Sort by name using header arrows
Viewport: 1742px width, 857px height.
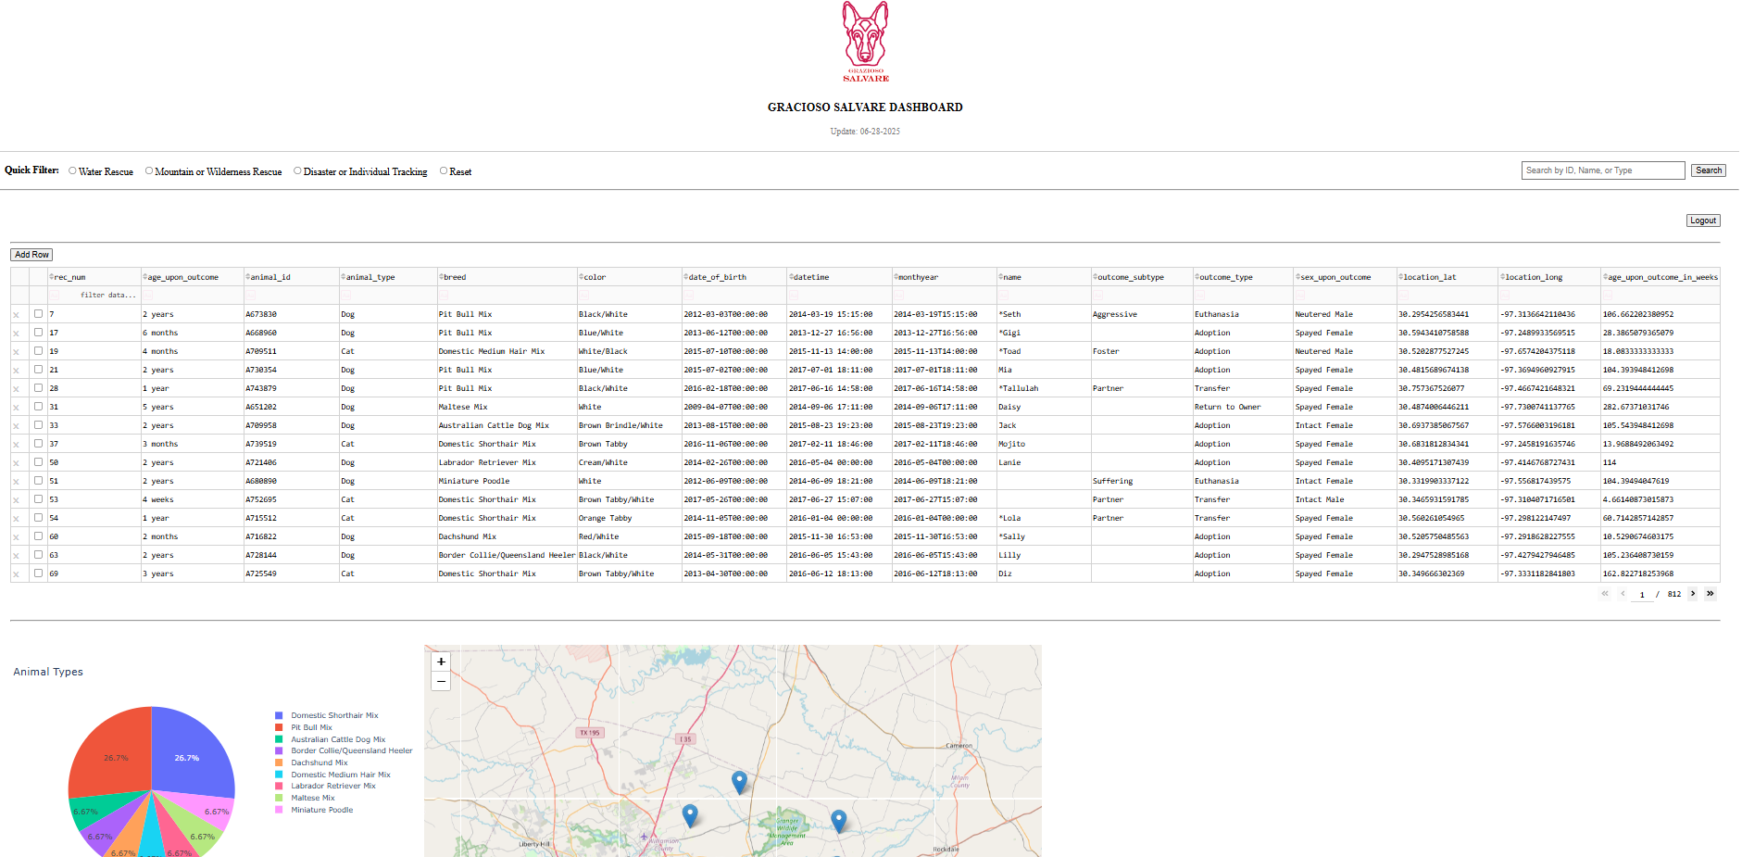click(1001, 277)
